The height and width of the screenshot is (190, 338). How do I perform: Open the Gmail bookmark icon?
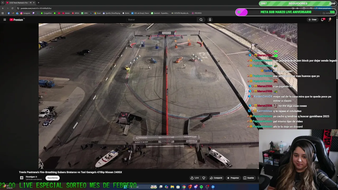pos(13,13)
